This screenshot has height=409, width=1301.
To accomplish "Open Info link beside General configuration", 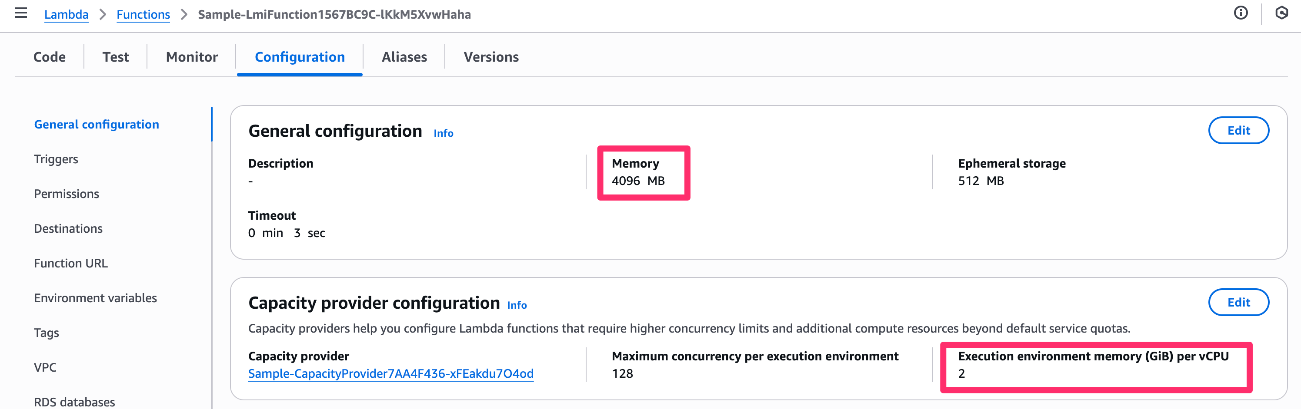I will click(x=444, y=133).
